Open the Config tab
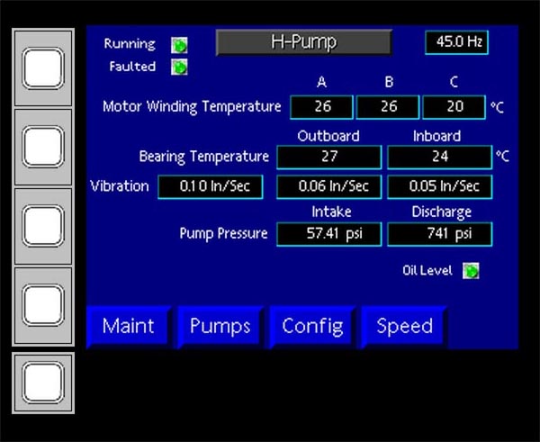This screenshot has height=442, width=540. pyautogui.click(x=312, y=326)
